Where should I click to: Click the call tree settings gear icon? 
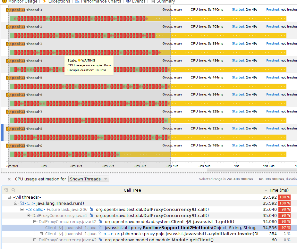pos(6,190)
